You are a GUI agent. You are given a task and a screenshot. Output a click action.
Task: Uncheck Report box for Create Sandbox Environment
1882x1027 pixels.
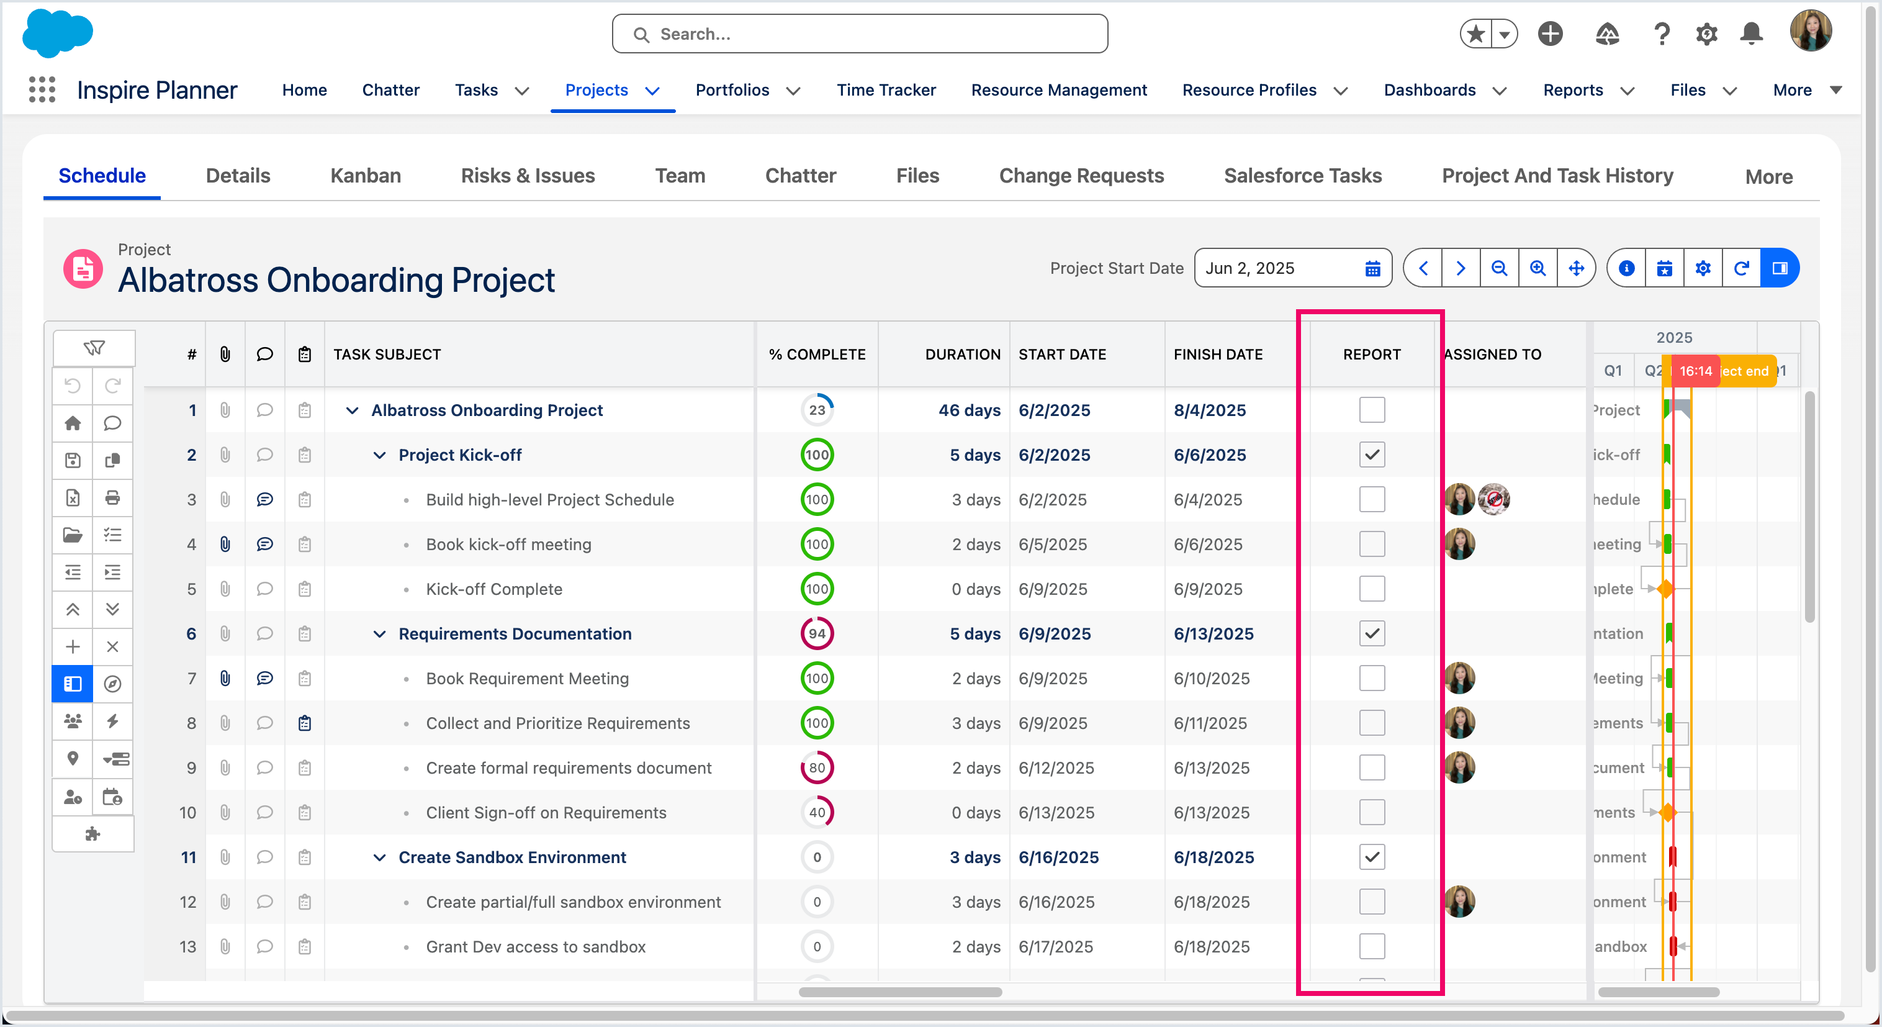[1372, 857]
